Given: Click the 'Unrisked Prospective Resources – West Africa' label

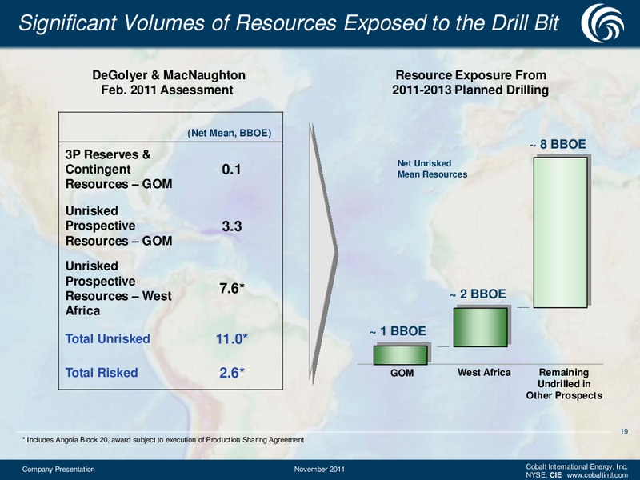Looking at the screenshot, I should point(118,288).
